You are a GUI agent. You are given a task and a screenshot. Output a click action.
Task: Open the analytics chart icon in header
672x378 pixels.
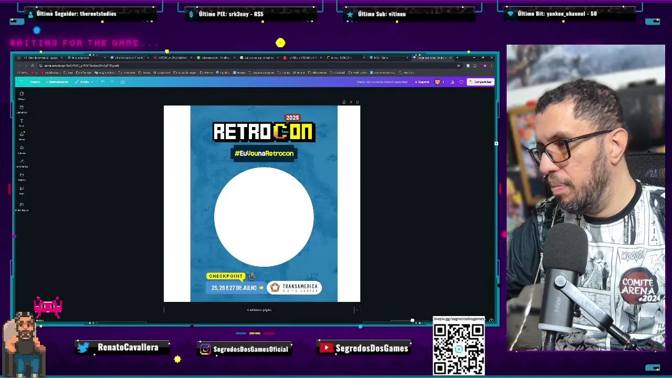[x=453, y=82]
